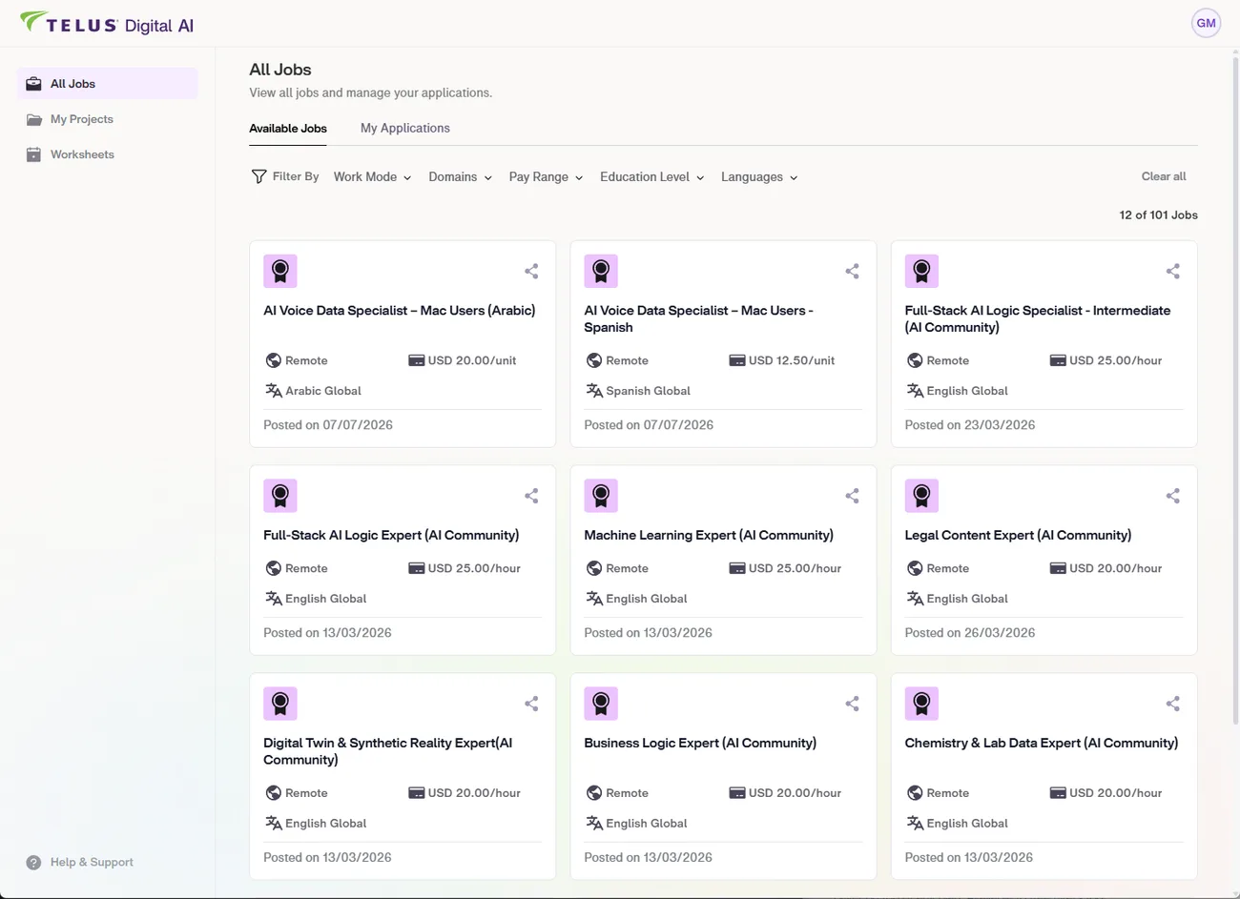Open Machine Learning Expert (AI Community) title
1240x899 pixels.
(709, 536)
